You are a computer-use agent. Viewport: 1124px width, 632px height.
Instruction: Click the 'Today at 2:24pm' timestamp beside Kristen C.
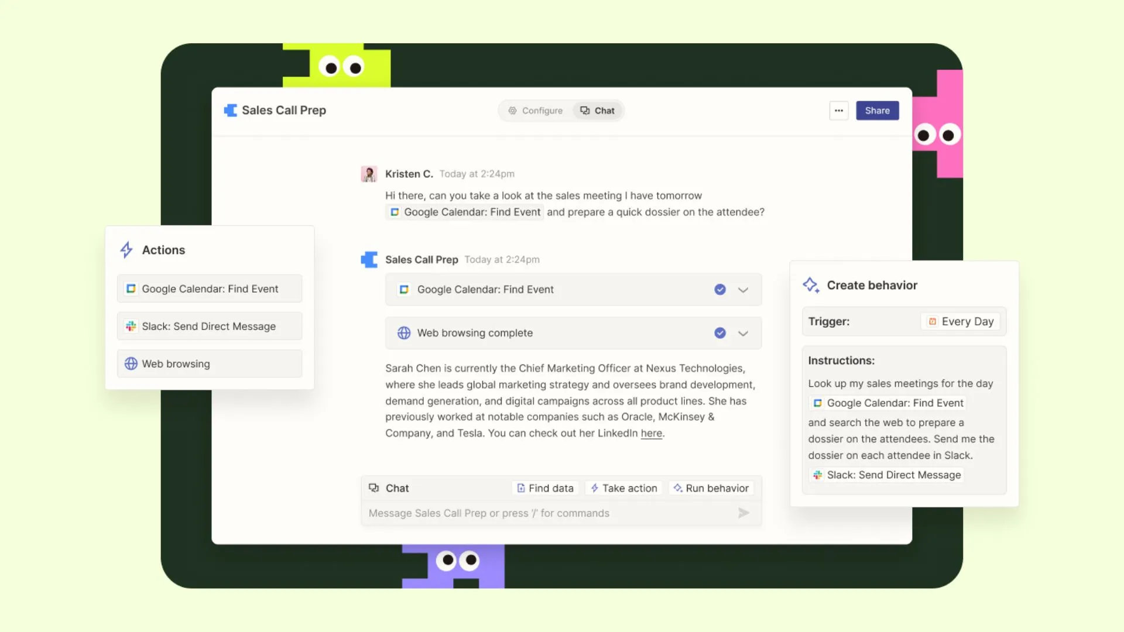[477, 174]
